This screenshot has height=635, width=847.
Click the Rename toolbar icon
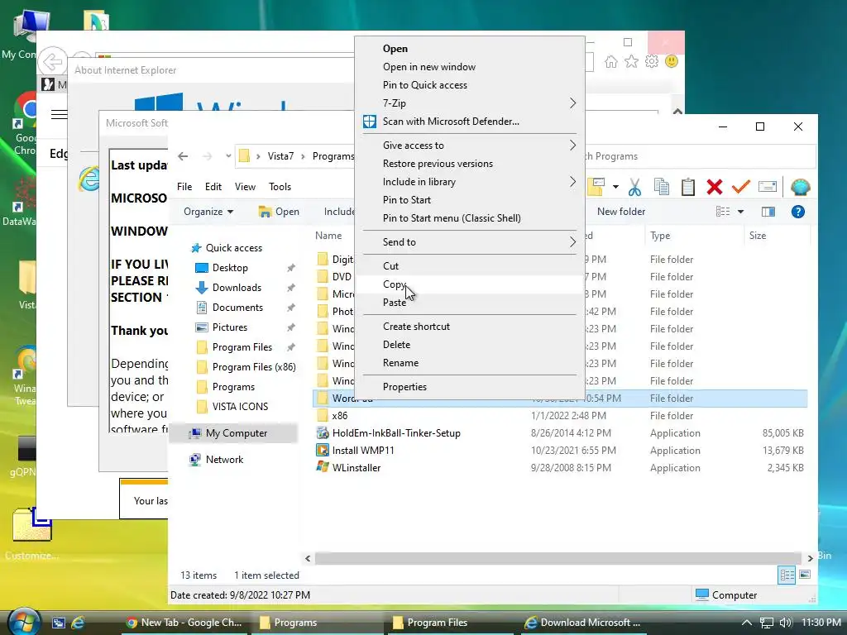click(767, 187)
